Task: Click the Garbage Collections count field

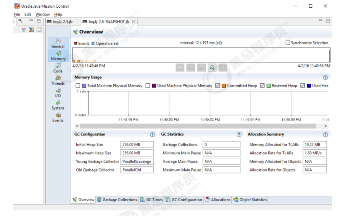Action: tap(221, 145)
